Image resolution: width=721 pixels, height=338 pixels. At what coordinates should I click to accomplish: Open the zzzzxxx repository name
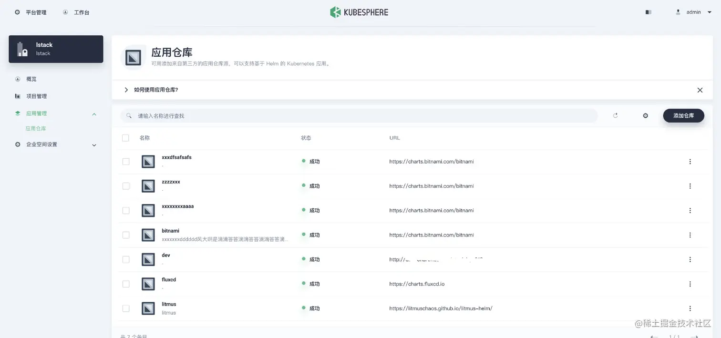171,182
